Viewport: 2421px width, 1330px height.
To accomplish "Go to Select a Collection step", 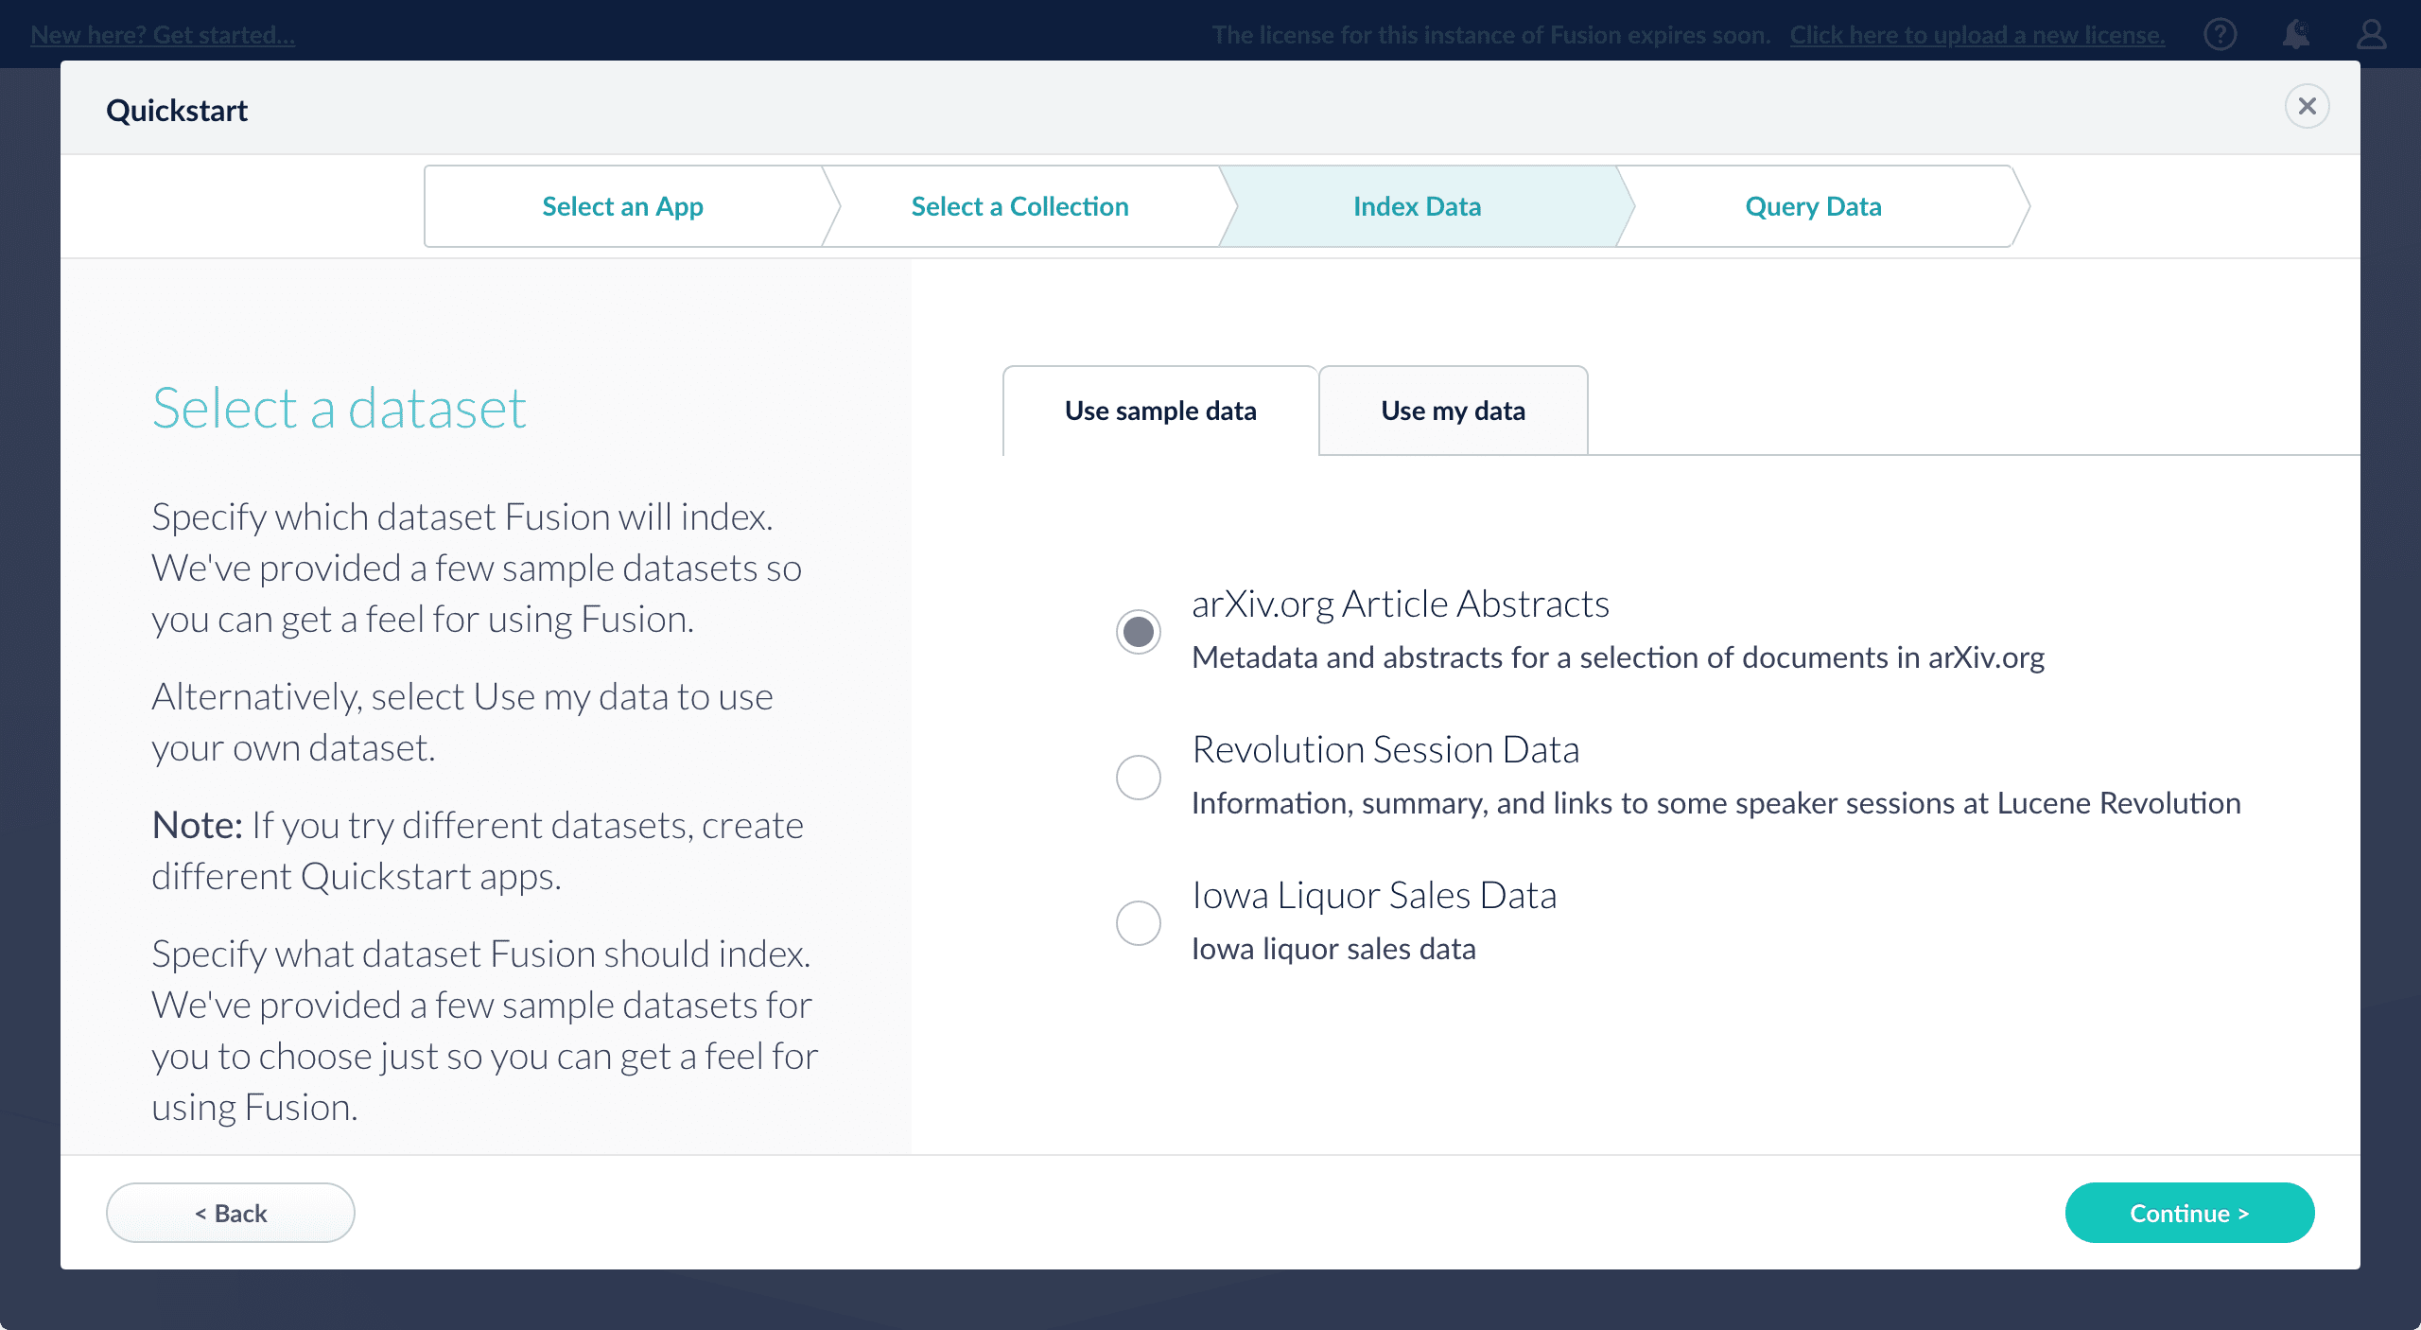I will (1019, 206).
